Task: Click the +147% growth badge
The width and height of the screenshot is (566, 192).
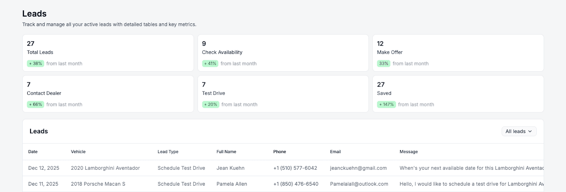Action: point(386,105)
